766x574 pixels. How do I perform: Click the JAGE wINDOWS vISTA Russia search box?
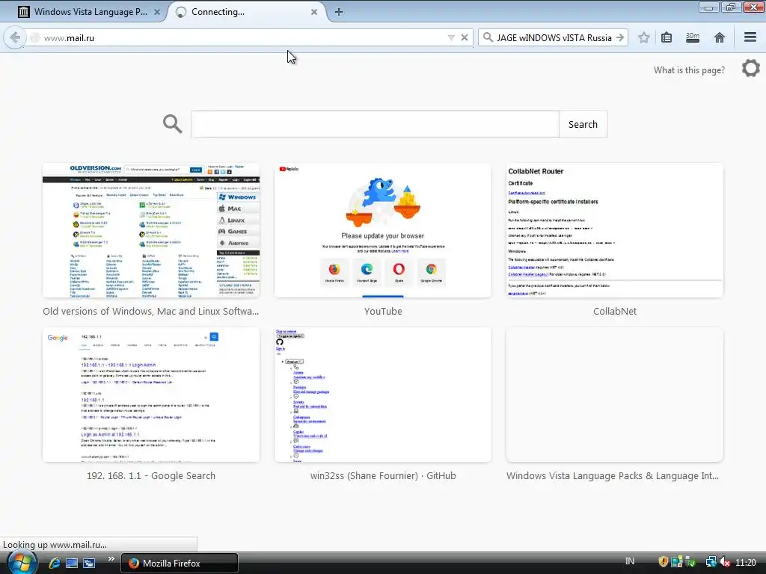(x=554, y=37)
